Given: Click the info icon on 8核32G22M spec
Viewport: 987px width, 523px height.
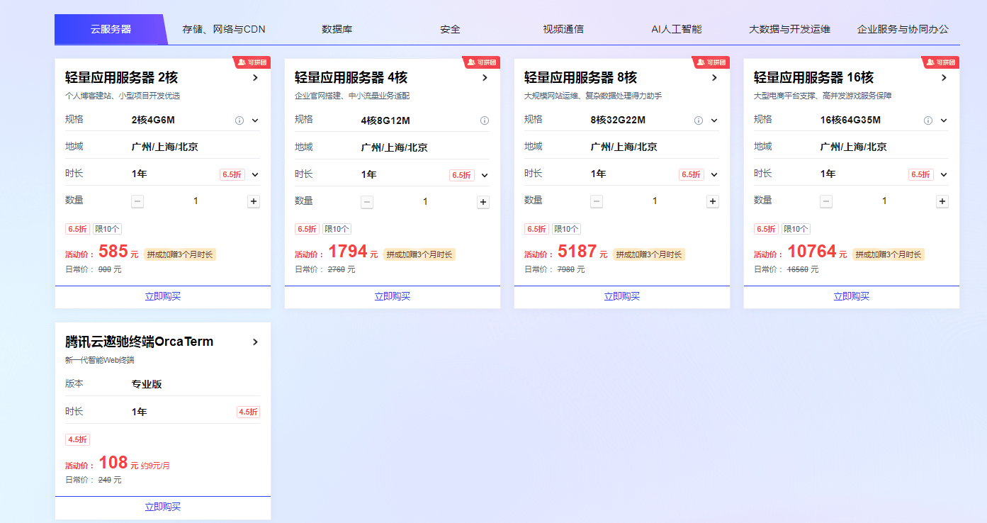Looking at the screenshot, I should 698,120.
